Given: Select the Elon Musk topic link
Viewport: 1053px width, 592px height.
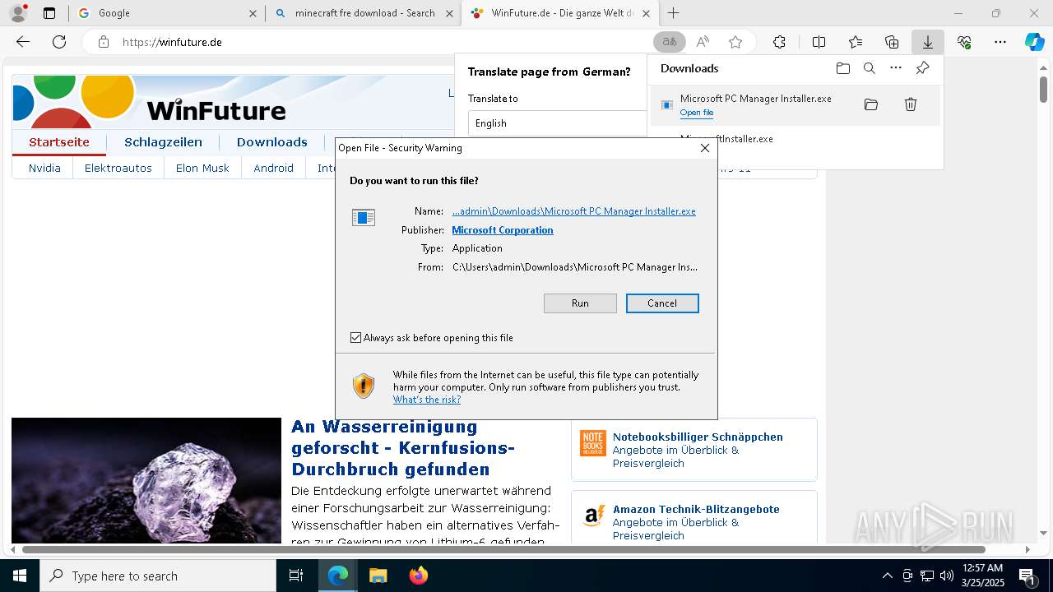Looking at the screenshot, I should (x=202, y=168).
